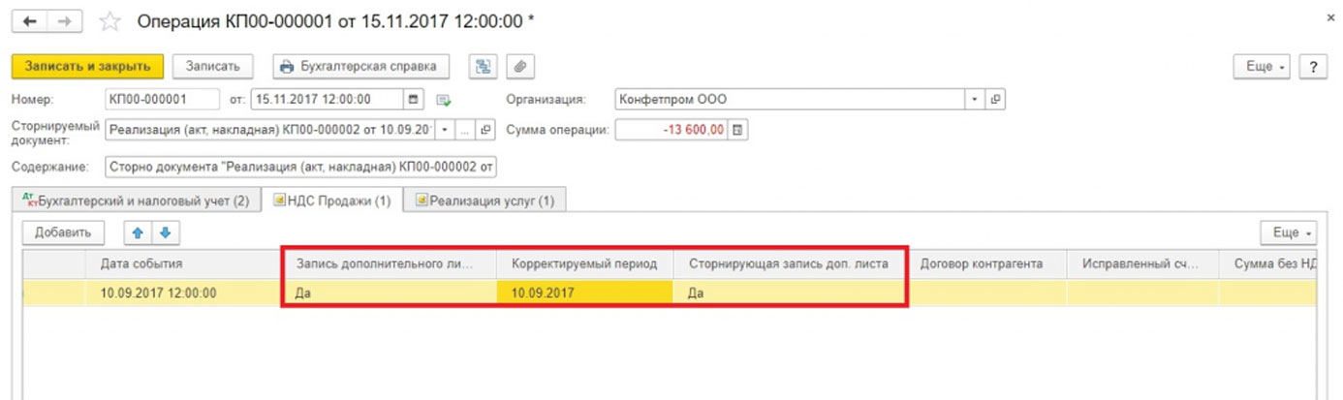The height and width of the screenshot is (400, 1343).
Task: Open help with the question mark
Action: (1313, 66)
